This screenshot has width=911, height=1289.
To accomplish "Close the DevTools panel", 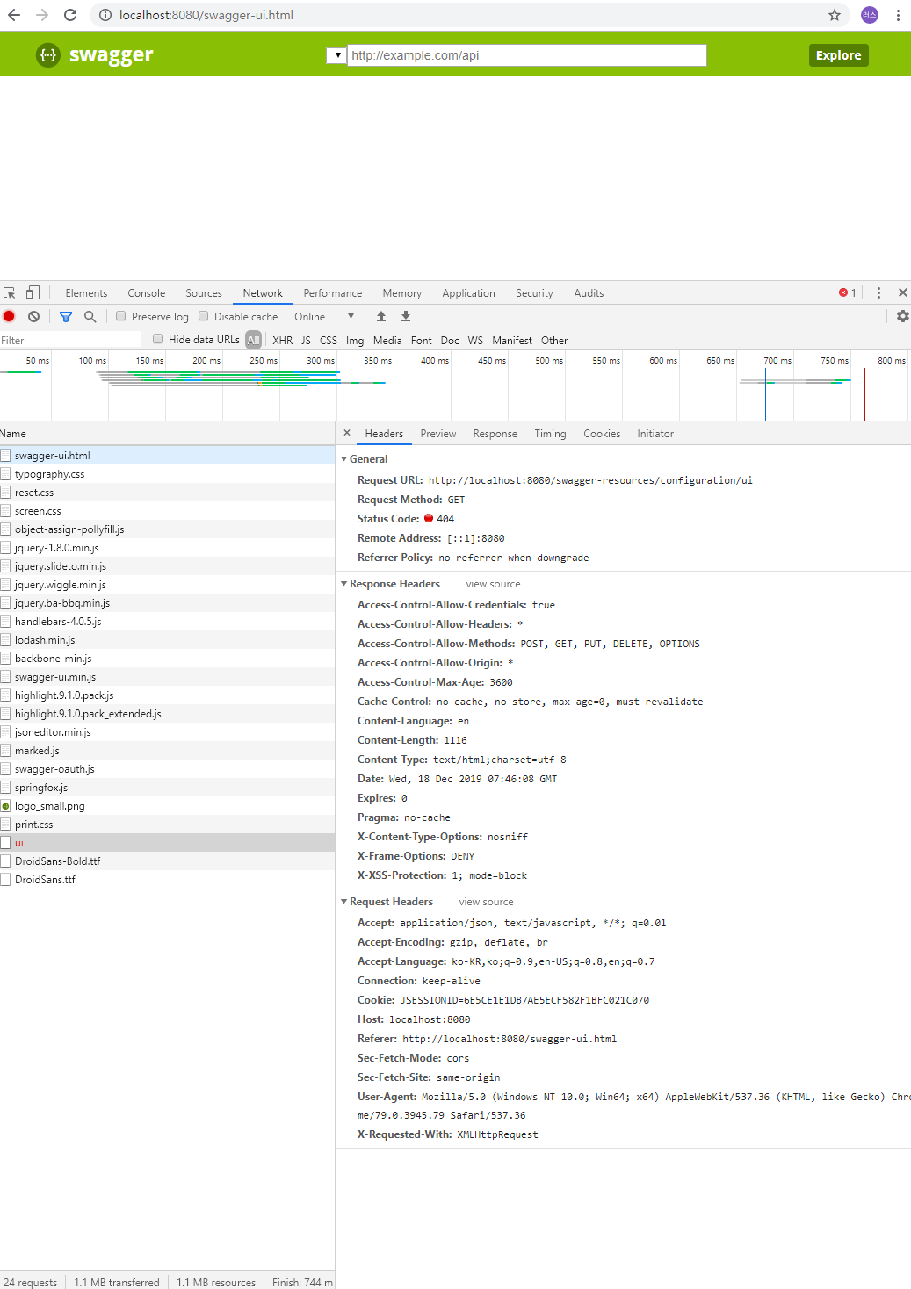I will point(902,292).
